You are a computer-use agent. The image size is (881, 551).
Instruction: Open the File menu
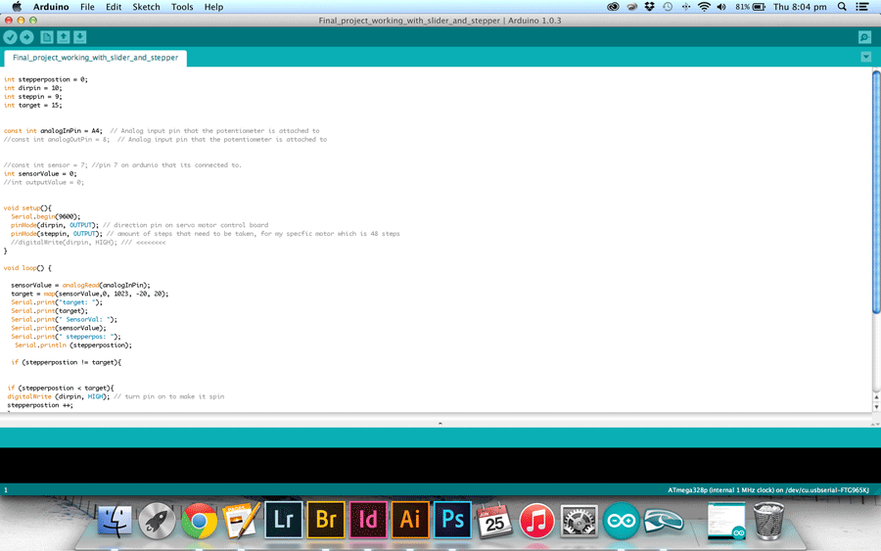(x=87, y=7)
